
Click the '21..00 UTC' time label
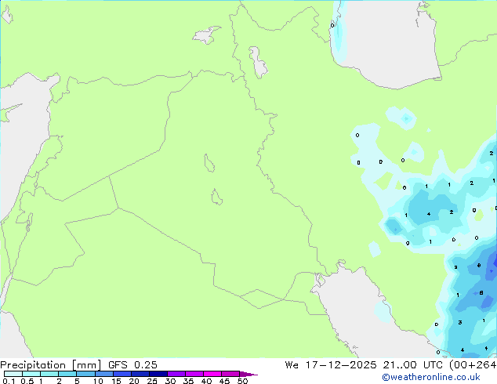click(412, 365)
